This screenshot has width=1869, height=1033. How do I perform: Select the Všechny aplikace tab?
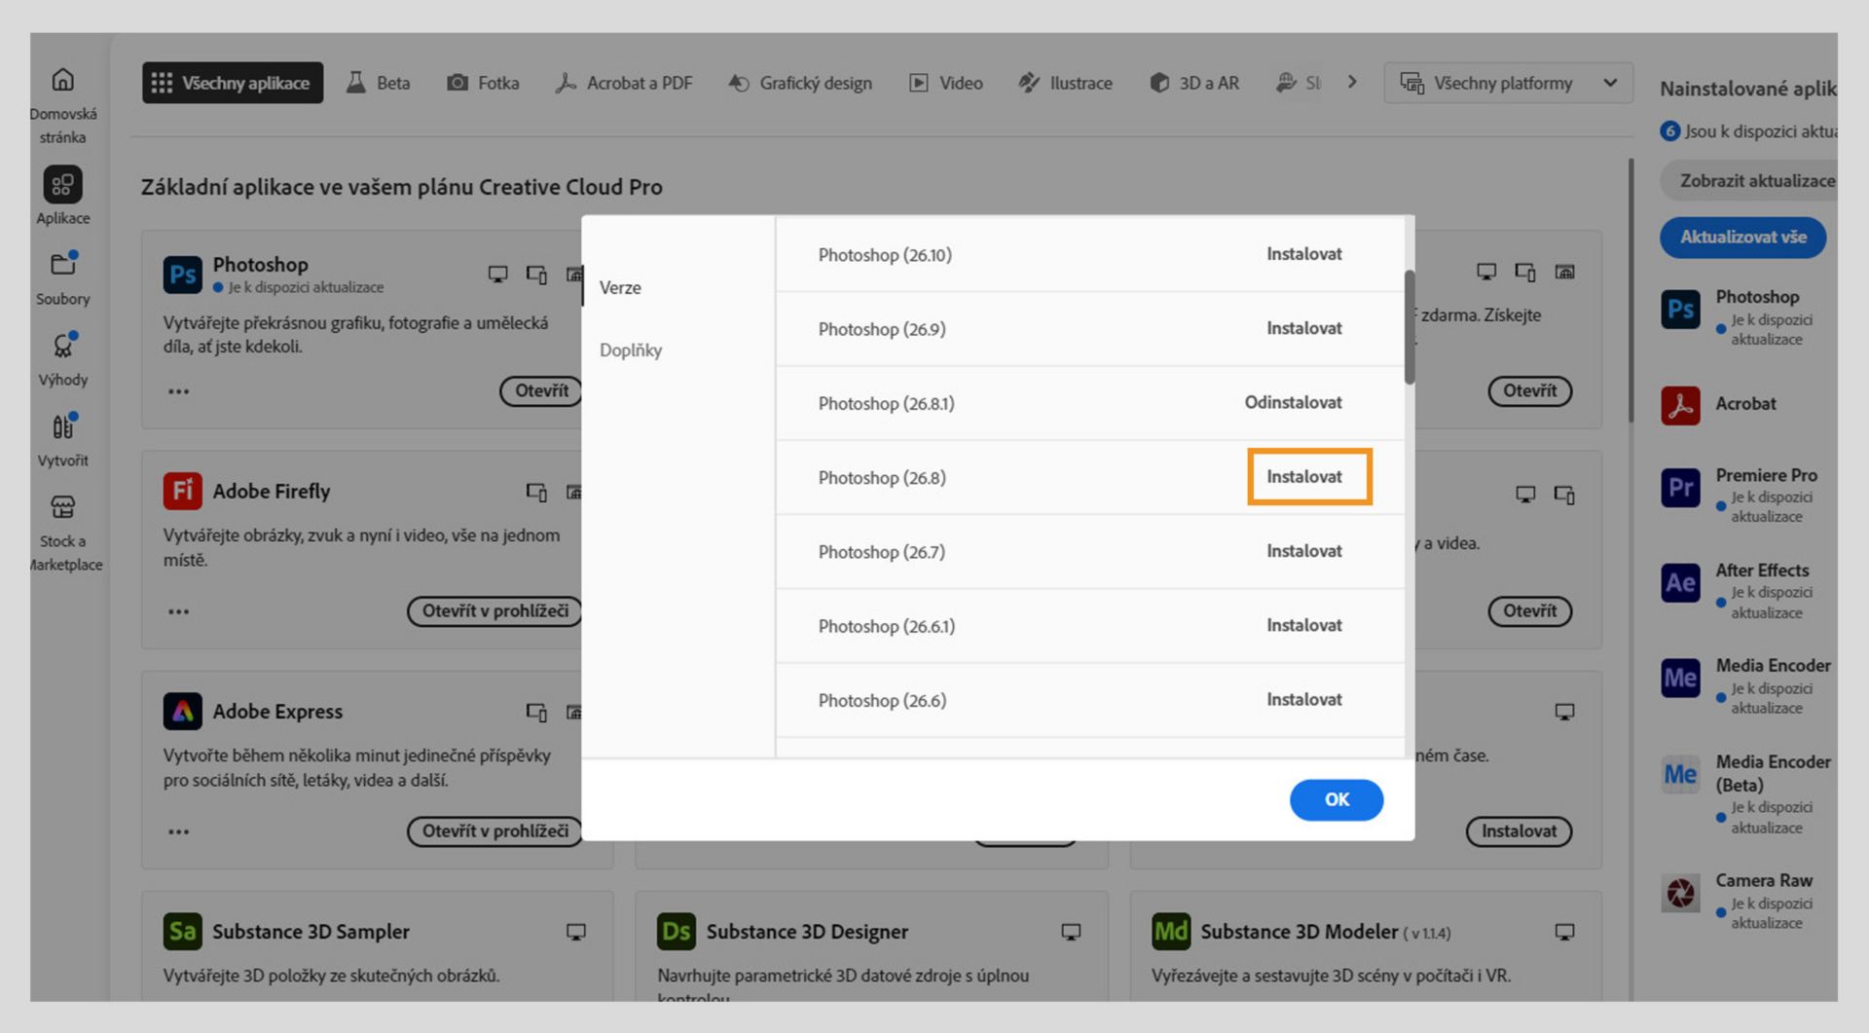point(233,83)
